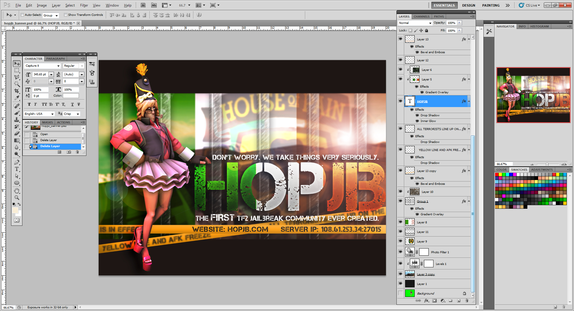Launch Bridge with the Br button

point(143,5)
